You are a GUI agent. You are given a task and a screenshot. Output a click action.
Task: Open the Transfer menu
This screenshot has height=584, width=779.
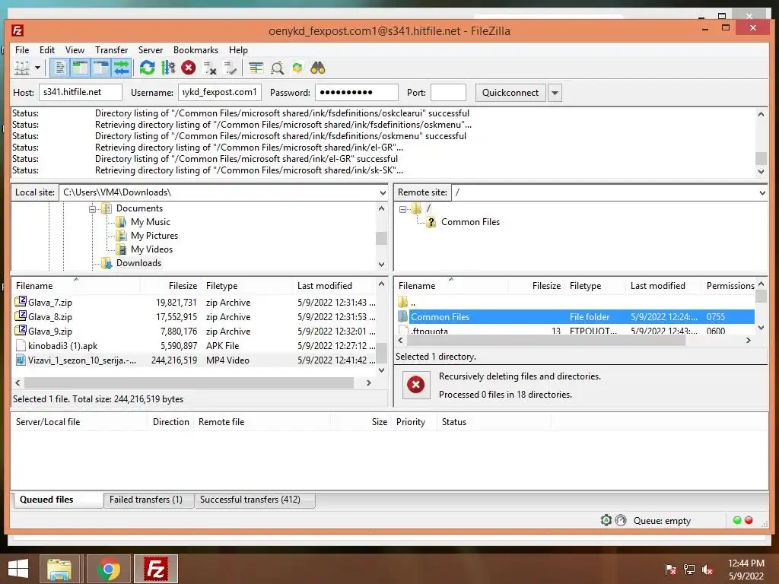(x=111, y=50)
